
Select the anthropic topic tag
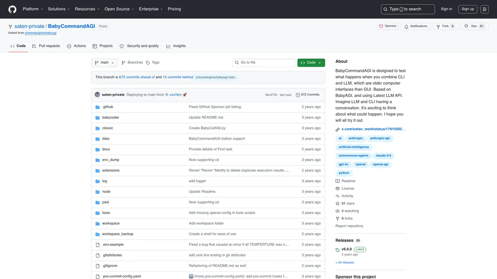click(356, 138)
